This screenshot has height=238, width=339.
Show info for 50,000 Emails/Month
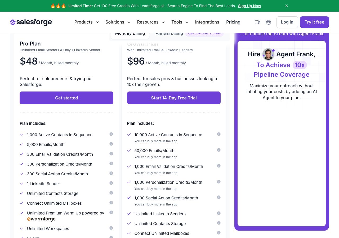point(219,150)
